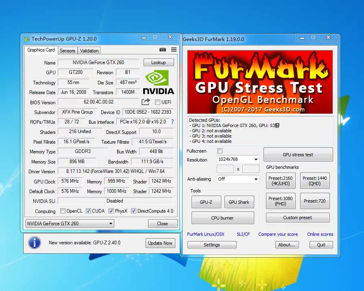
Task: Run the Preset:1440 (QHD) benchmark
Action: pyautogui.click(x=314, y=181)
